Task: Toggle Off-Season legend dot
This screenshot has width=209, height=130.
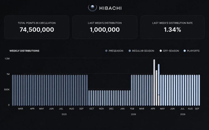Action: click(x=161, y=51)
